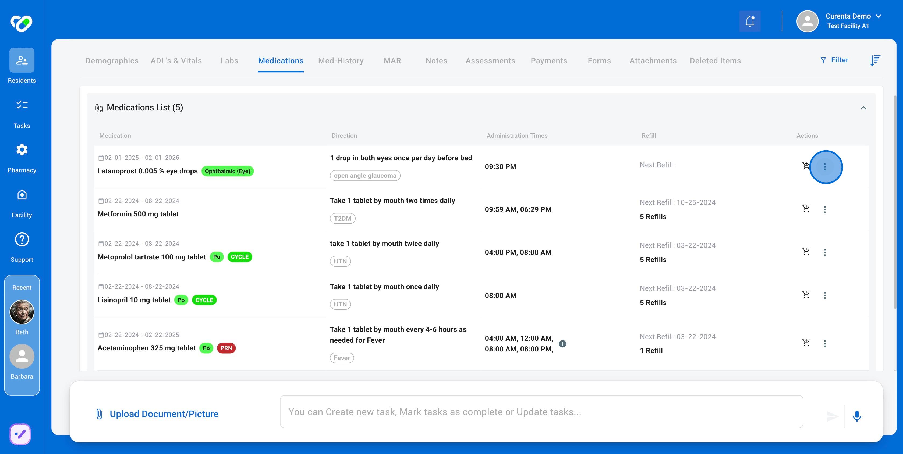Switch to the Labs tab
The width and height of the screenshot is (903, 454).
click(x=229, y=61)
